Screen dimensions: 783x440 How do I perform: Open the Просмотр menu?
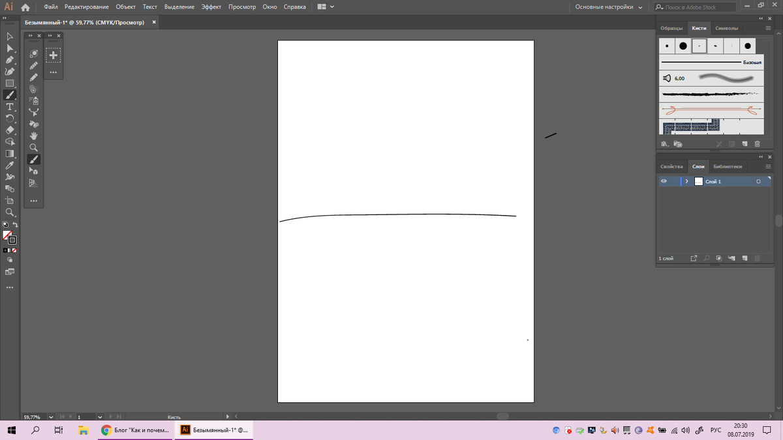[x=242, y=7]
